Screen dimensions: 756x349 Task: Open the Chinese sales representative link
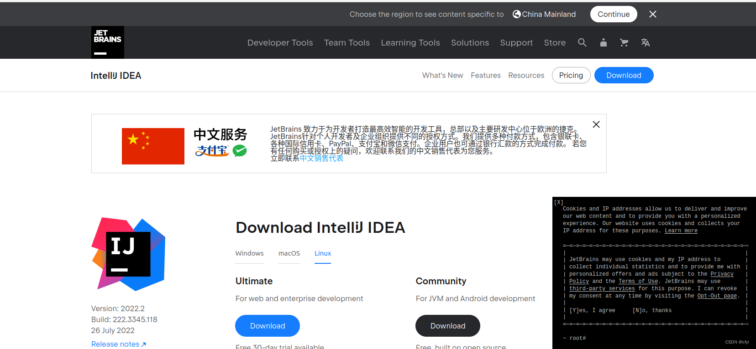[321, 158]
